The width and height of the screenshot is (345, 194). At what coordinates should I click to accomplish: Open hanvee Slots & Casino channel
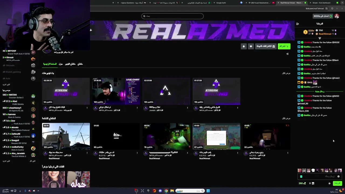(x=19, y=116)
